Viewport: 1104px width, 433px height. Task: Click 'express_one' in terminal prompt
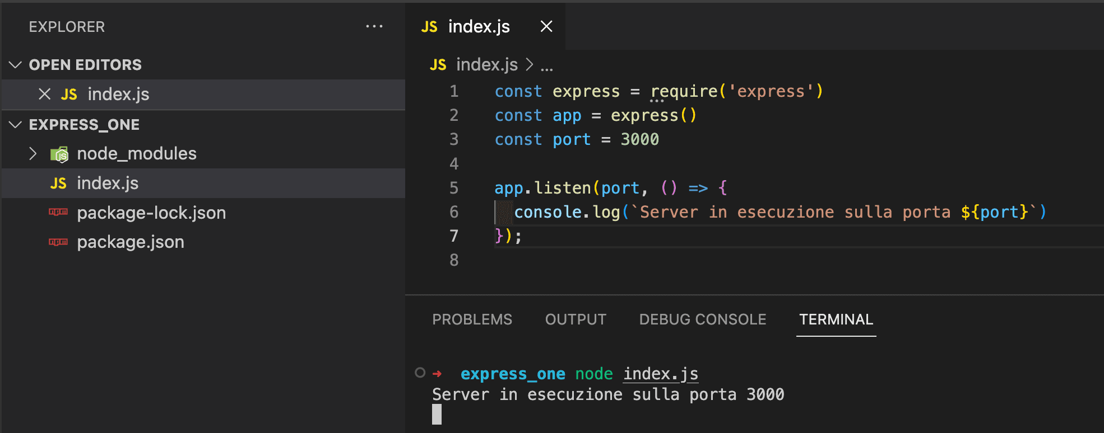(x=513, y=374)
